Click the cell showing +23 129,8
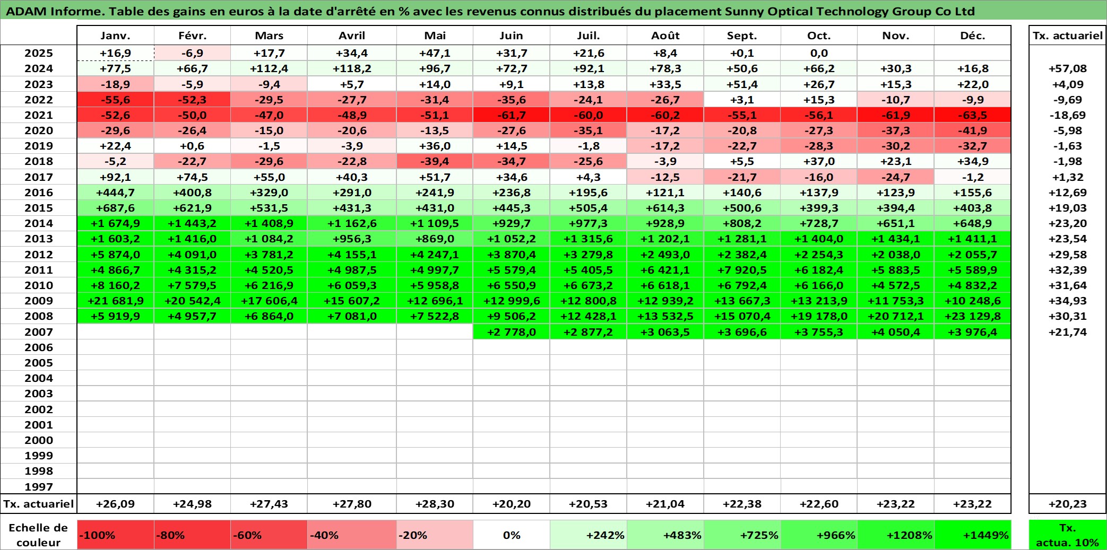The image size is (1107, 550). click(973, 316)
